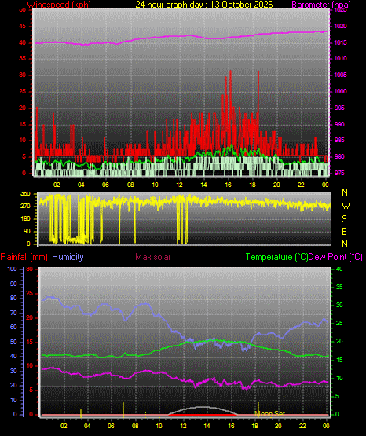Click the 24 hour graph day title
The height and width of the screenshot is (436, 366).
204,5
